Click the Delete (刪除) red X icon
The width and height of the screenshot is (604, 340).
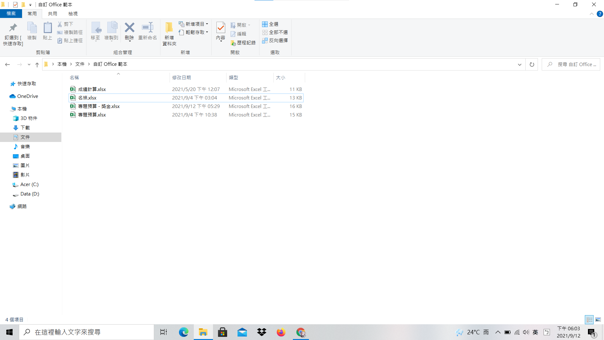(x=129, y=31)
